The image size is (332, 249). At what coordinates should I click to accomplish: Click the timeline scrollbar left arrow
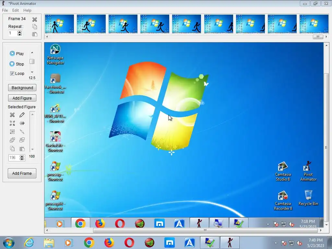coord(47,37)
